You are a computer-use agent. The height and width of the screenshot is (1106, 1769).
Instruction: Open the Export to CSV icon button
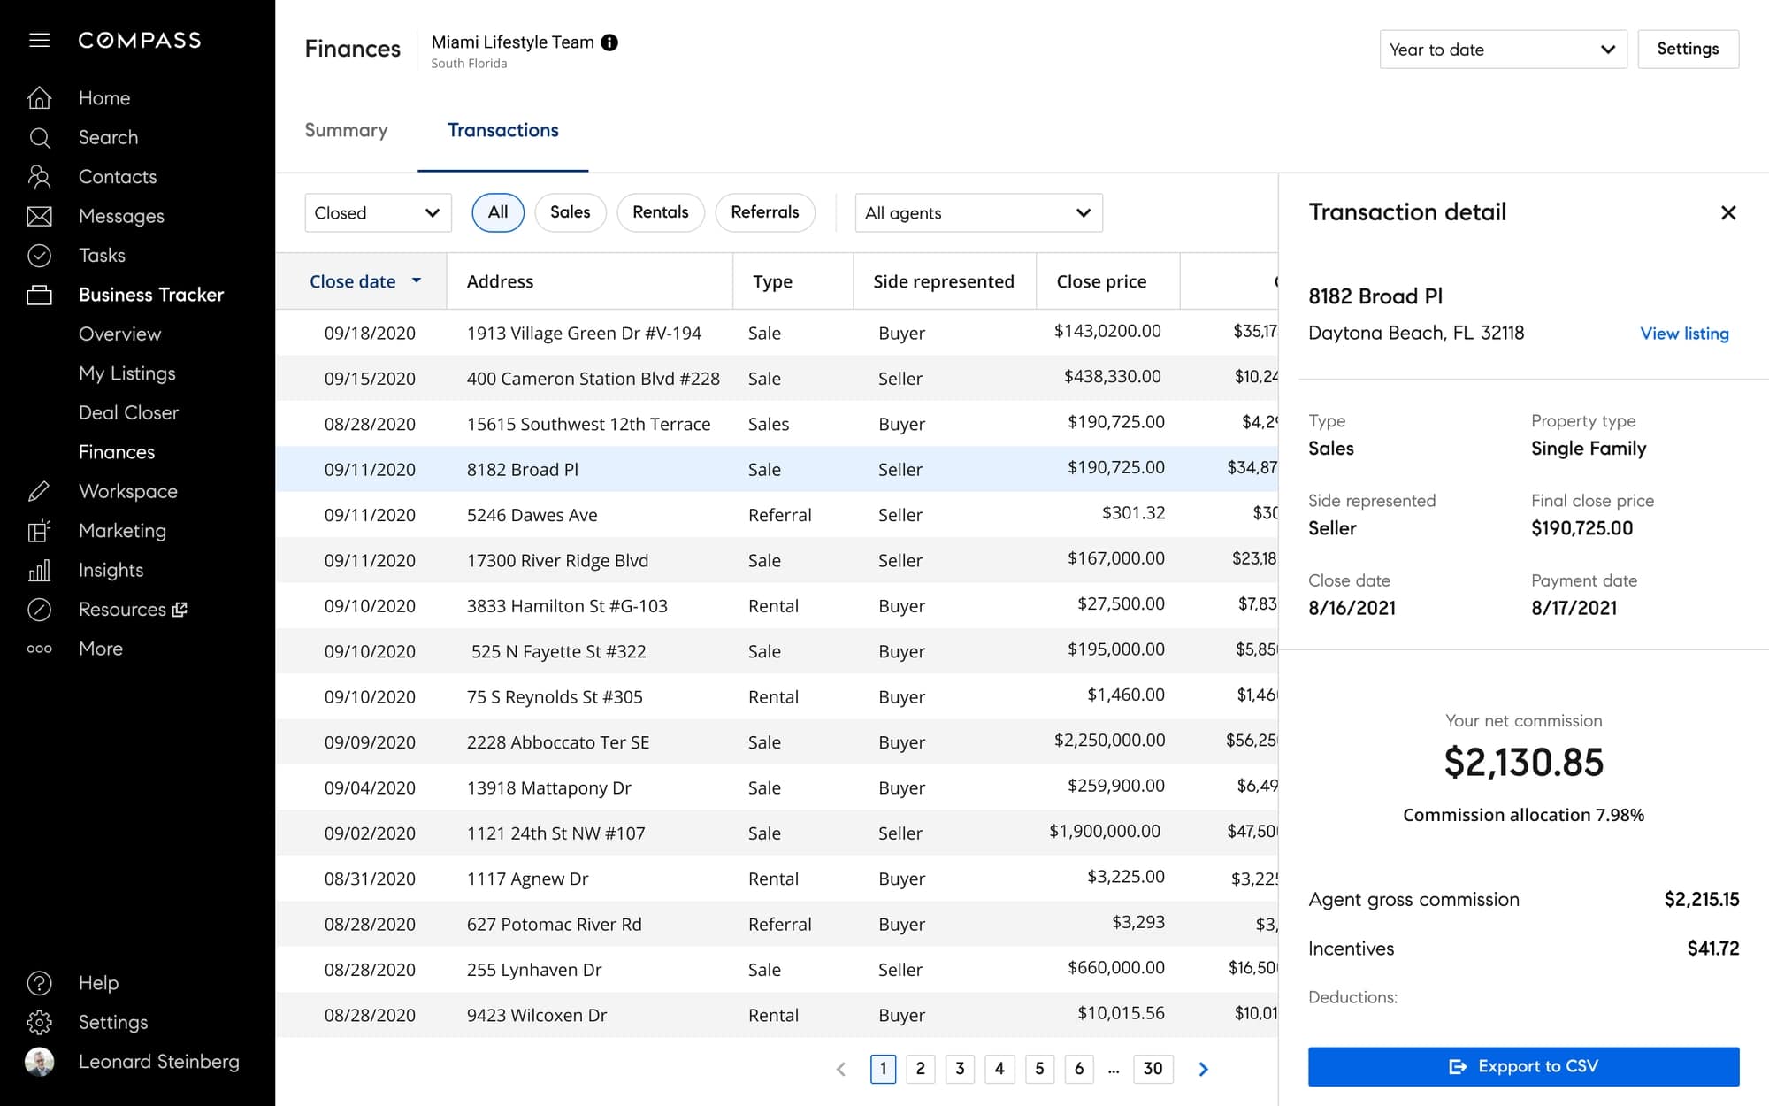(x=1456, y=1066)
